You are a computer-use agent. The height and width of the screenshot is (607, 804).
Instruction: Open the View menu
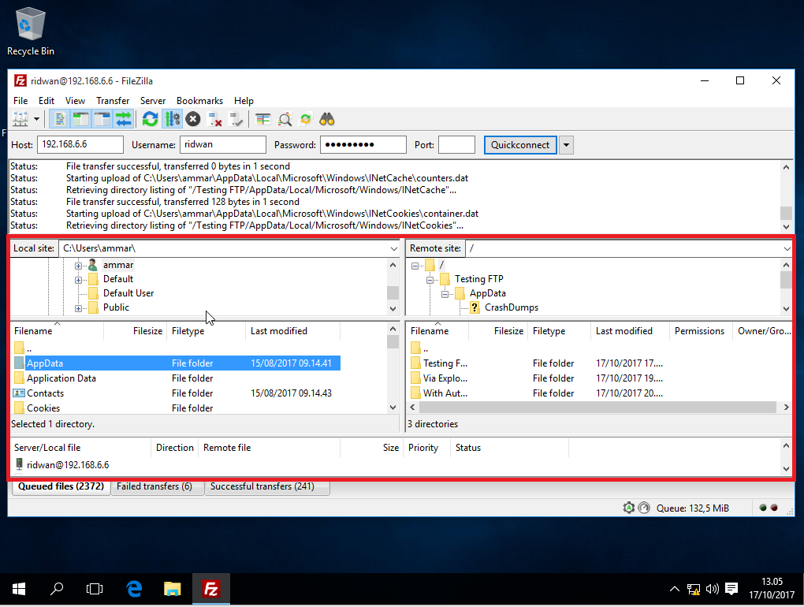(75, 100)
